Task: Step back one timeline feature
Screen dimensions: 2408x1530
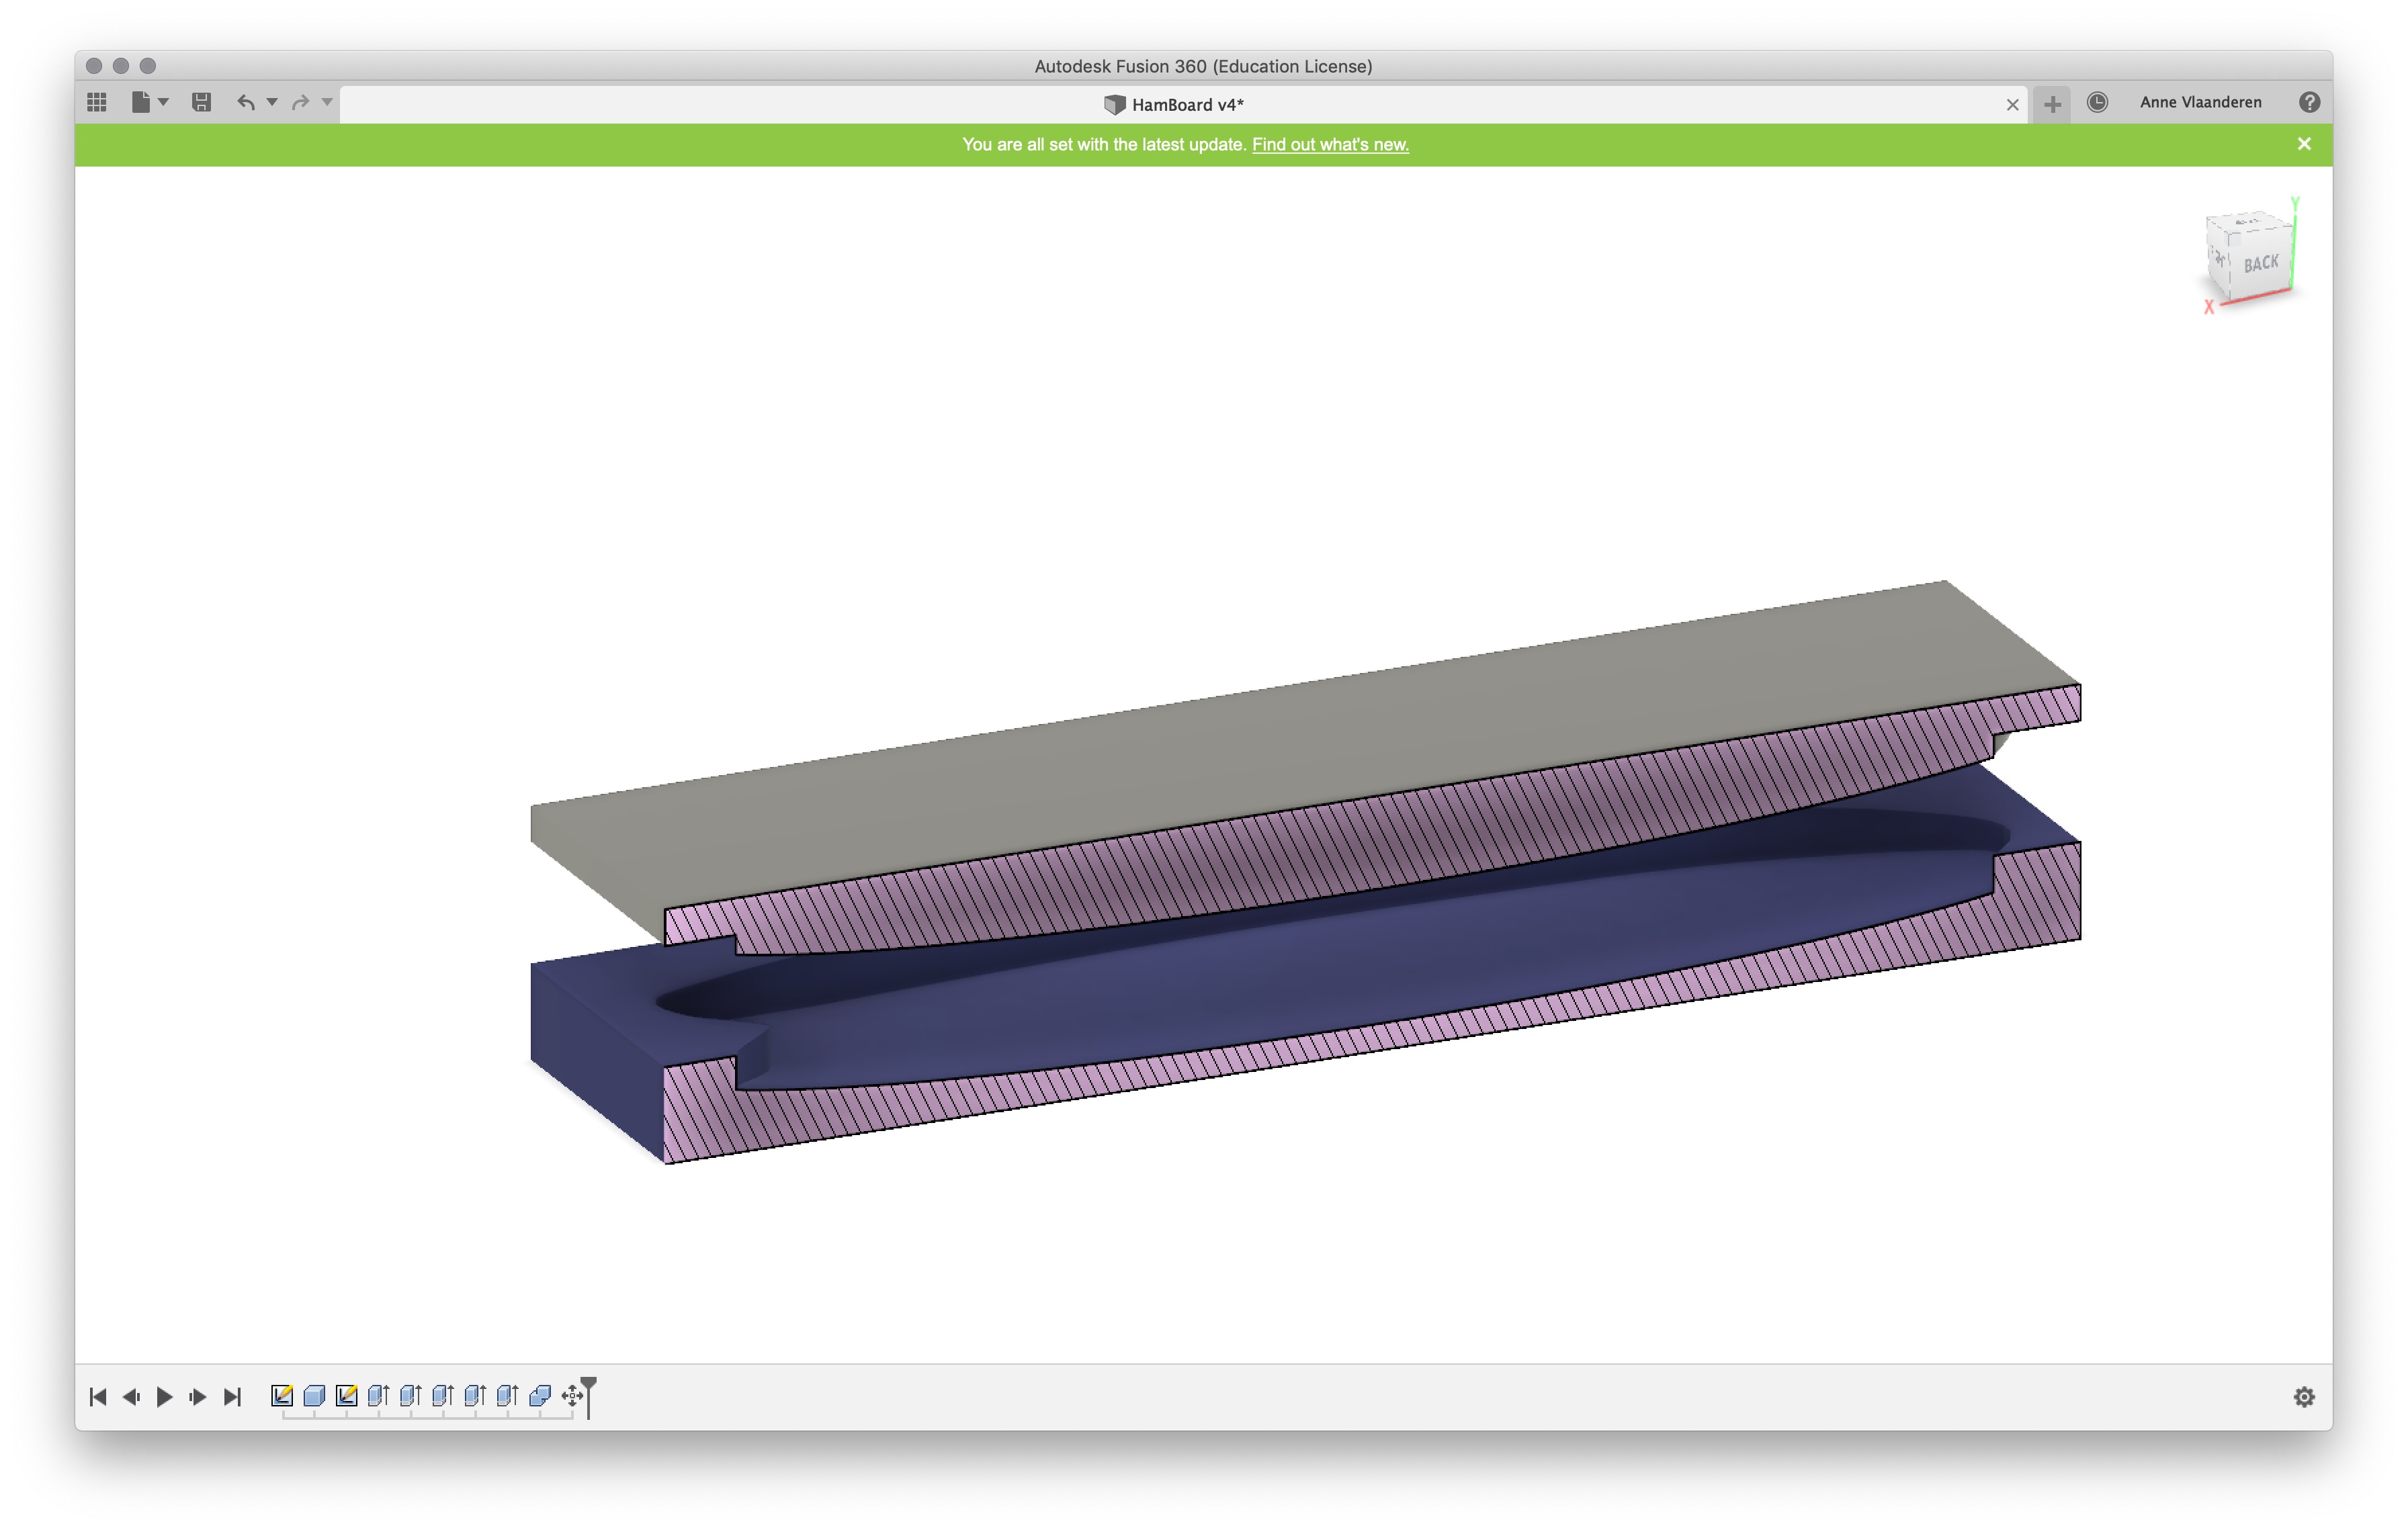Action: (131, 1396)
